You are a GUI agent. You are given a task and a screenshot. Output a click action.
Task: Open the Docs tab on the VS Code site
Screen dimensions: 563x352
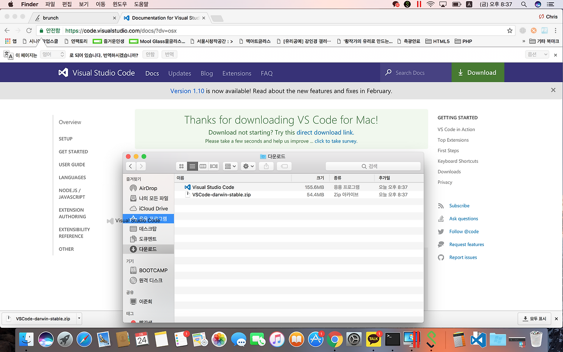coord(152,73)
